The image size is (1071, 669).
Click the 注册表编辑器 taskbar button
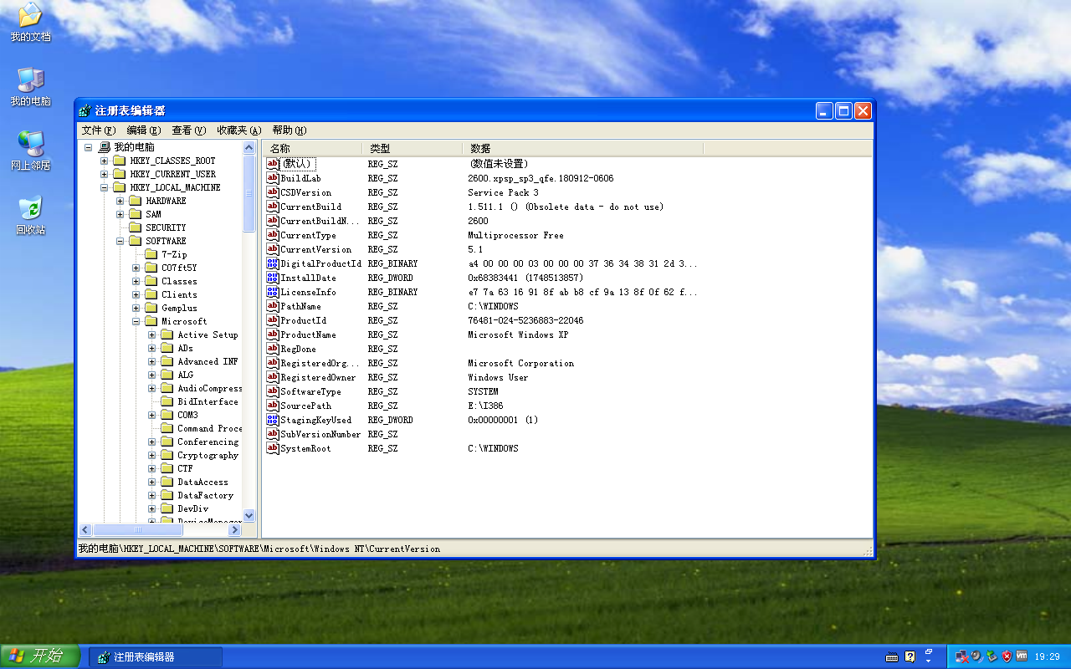click(x=156, y=657)
